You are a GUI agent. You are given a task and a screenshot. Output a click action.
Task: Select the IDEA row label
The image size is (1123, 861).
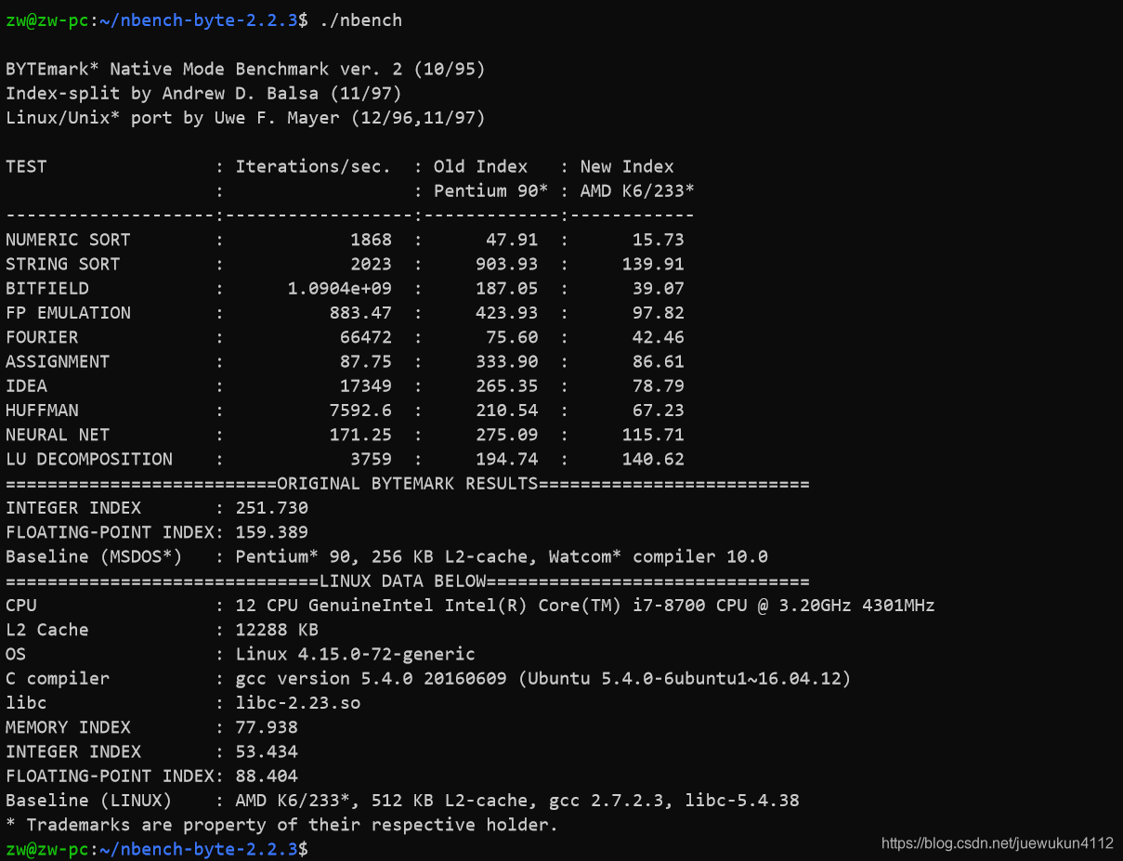[26, 385]
